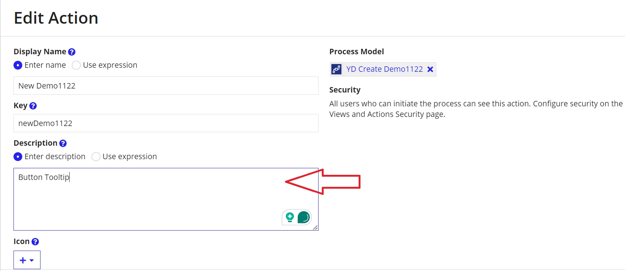Image resolution: width=625 pixels, height=271 pixels.
Task: Open the YD Create Demo1122 link
Action: point(384,69)
